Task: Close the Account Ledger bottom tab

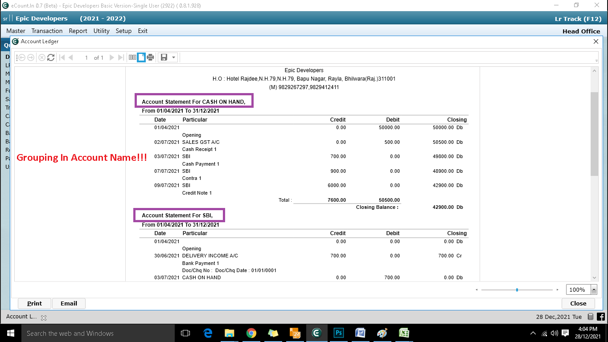Action: 44,318
